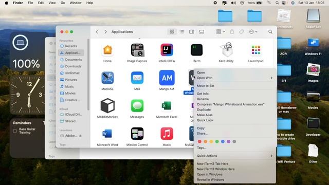Switch Finder to column view
Viewport: 329px width, 185px height.
[x=192, y=32]
